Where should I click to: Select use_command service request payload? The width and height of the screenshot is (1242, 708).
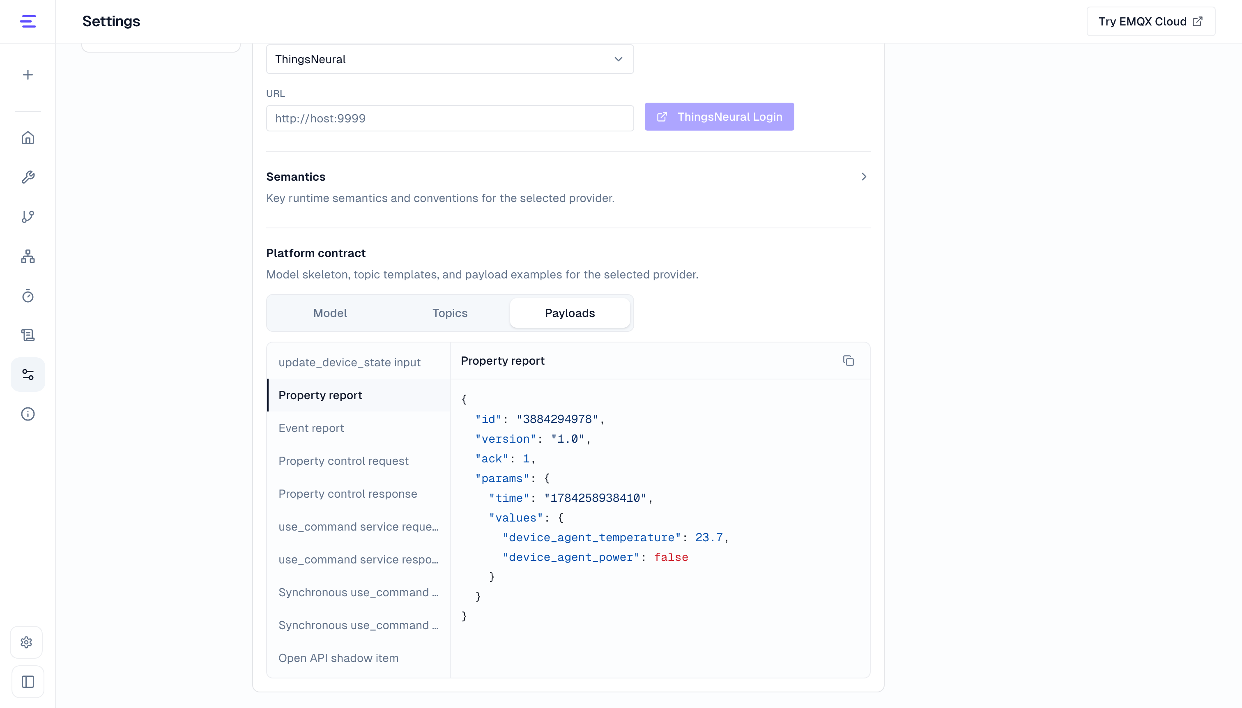pyautogui.click(x=359, y=526)
